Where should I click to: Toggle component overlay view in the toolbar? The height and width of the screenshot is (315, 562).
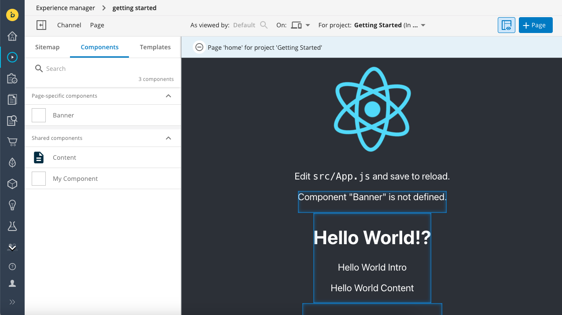click(x=507, y=26)
